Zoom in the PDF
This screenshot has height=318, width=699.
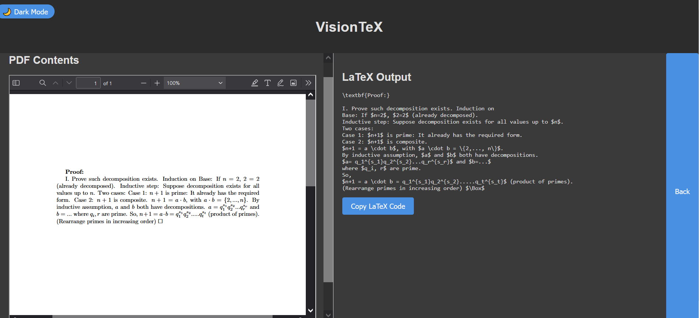pos(157,83)
